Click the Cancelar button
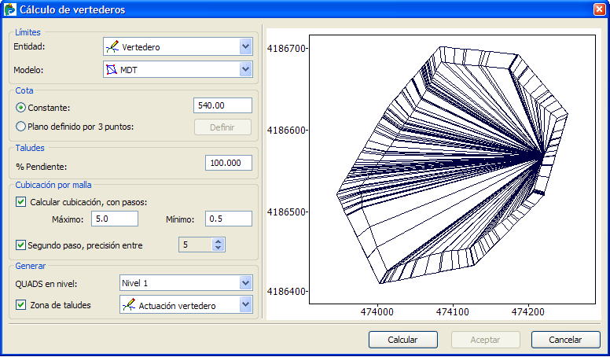The height and width of the screenshot is (357, 610). pyautogui.click(x=566, y=340)
